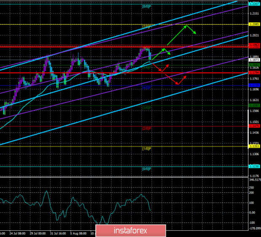
Task: Click the [0/8]P Murray level label
Action: tap(146, 169)
